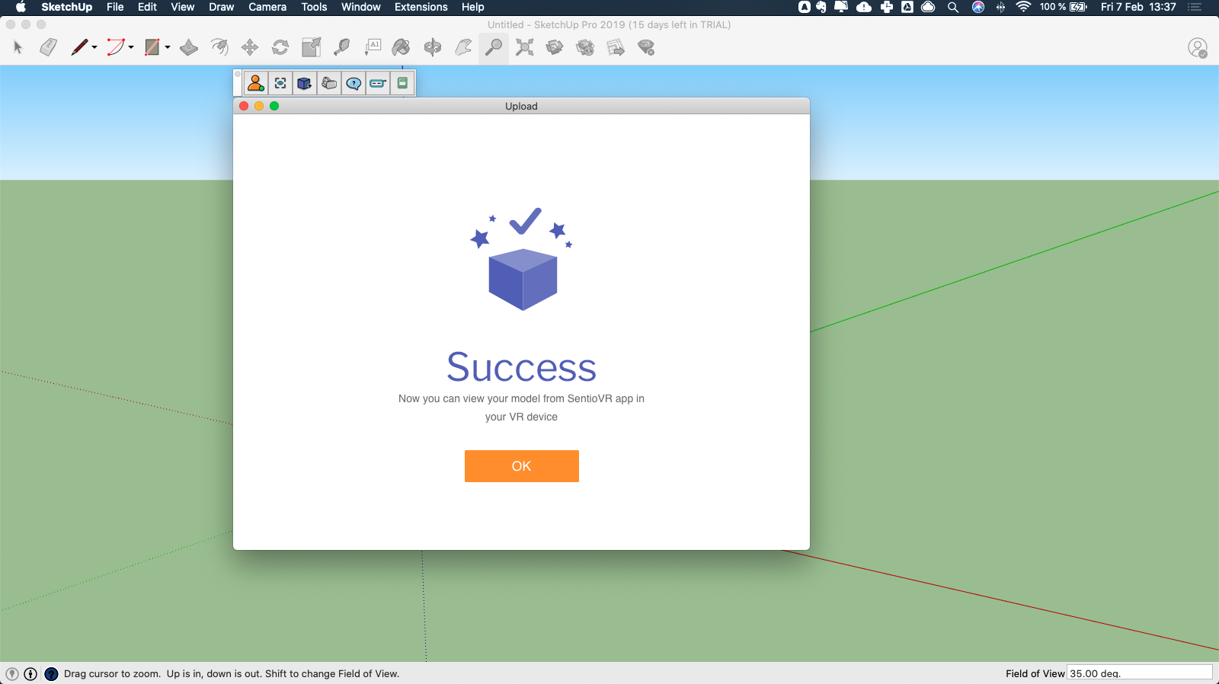This screenshot has width=1219, height=684.
Task: Select the Zoom magnifier tool
Action: click(x=494, y=47)
